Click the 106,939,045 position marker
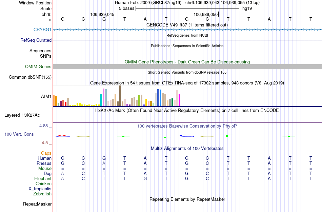The image size is (322, 212). pyautogui.click(x=102, y=14)
